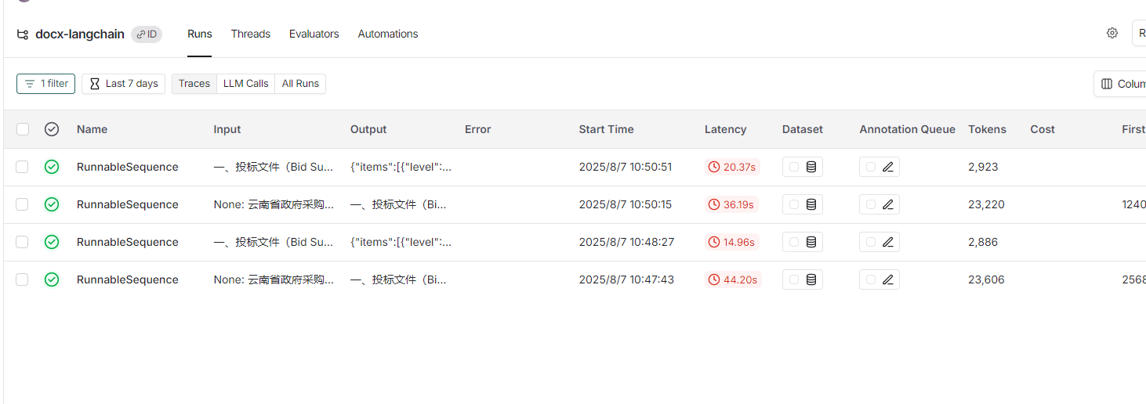Open the Evaluators tab

[x=314, y=34]
